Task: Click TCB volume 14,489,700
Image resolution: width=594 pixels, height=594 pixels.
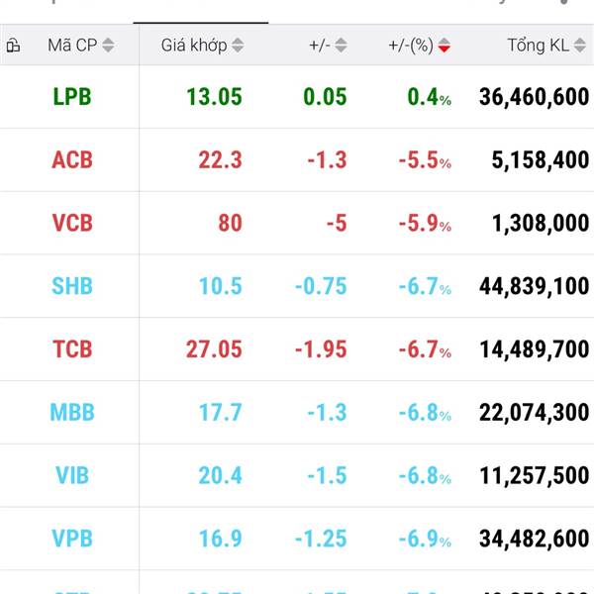Action: click(x=535, y=348)
